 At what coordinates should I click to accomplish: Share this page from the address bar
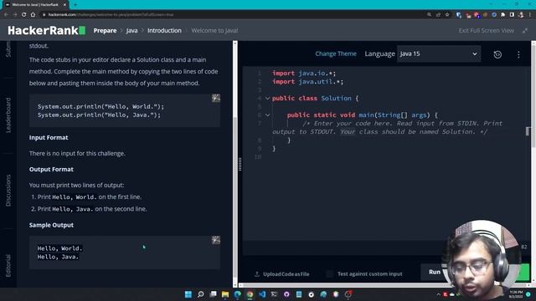(x=438, y=15)
